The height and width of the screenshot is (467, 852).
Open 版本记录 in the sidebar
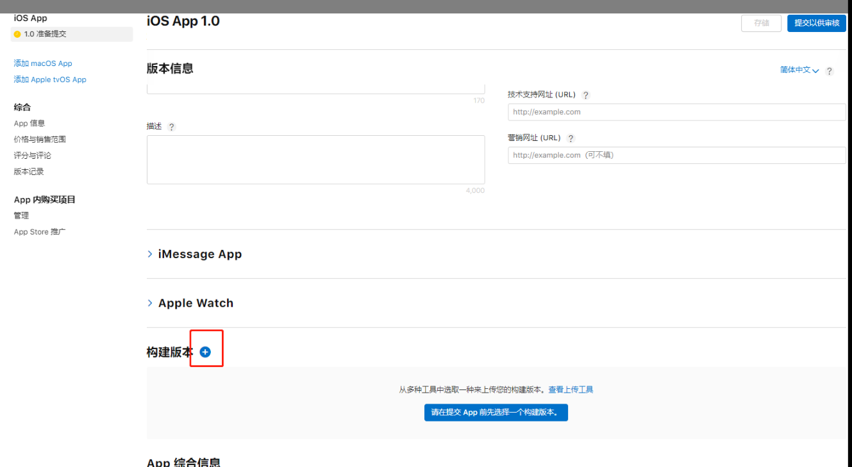(29, 172)
